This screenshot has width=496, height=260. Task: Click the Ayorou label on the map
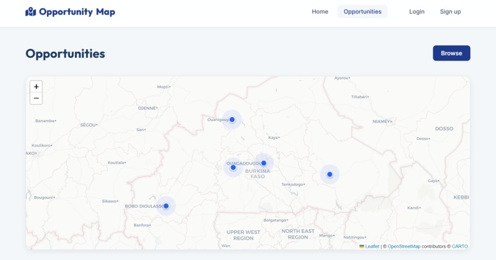[342, 78]
